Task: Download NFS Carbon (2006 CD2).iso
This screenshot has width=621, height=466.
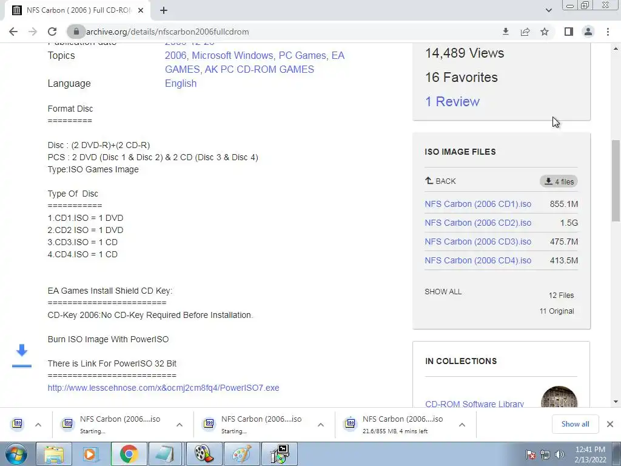Action: (x=478, y=223)
